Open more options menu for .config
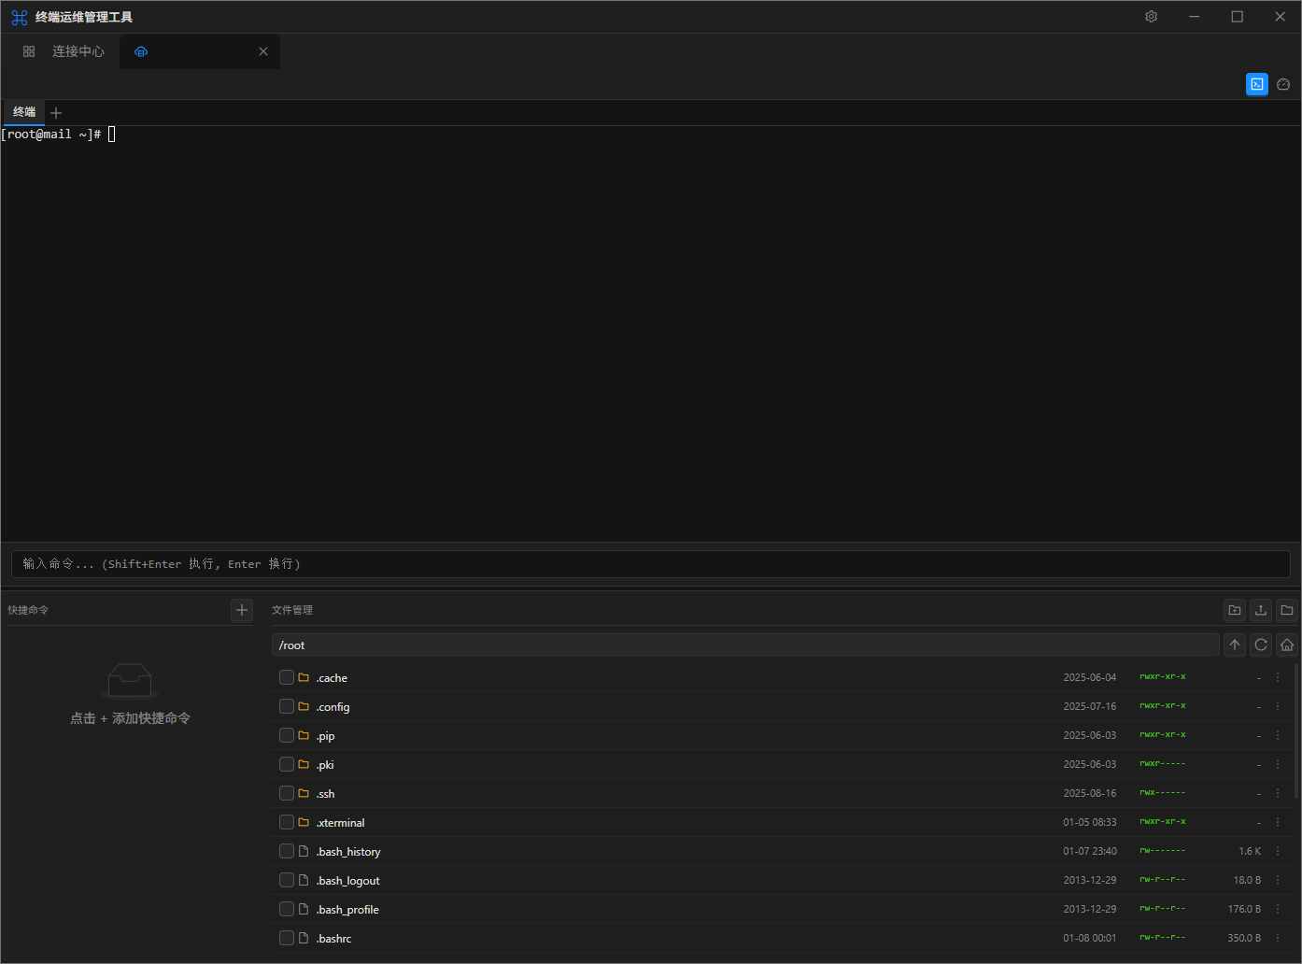1302x964 pixels. pyautogui.click(x=1278, y=706)
